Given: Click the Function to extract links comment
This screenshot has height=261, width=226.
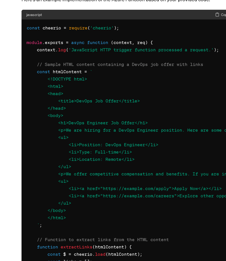Looking at the screenshot, I should [103, 240].
